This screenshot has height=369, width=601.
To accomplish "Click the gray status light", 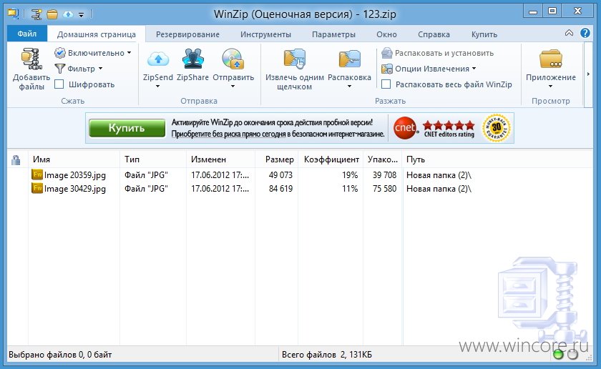I will 572,355.
